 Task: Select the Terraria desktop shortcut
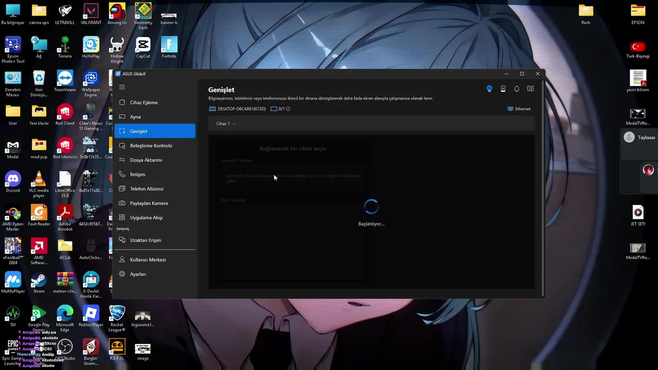[x=65, y=48]
